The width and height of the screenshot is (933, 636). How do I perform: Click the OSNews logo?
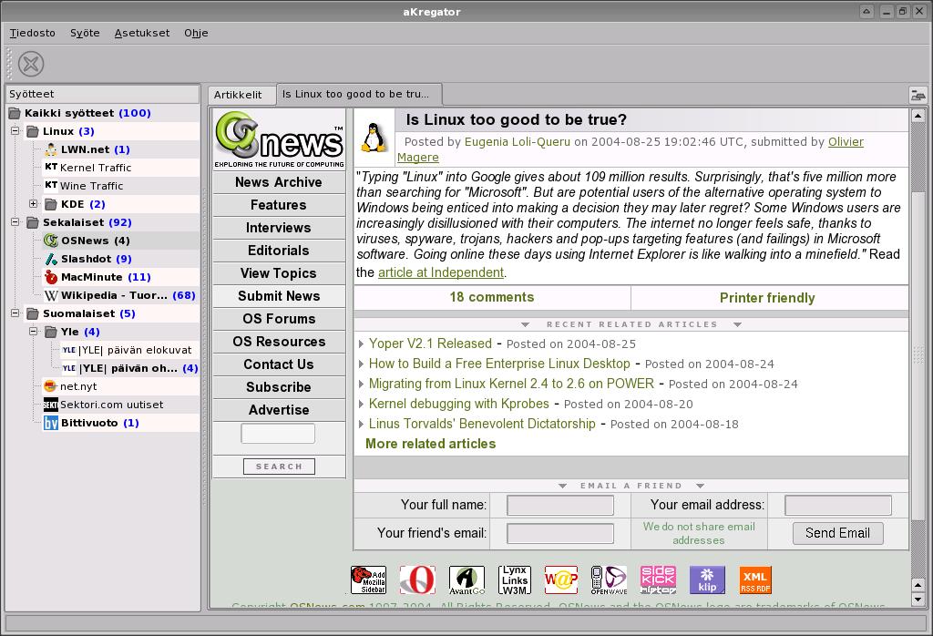coord(279,139)
